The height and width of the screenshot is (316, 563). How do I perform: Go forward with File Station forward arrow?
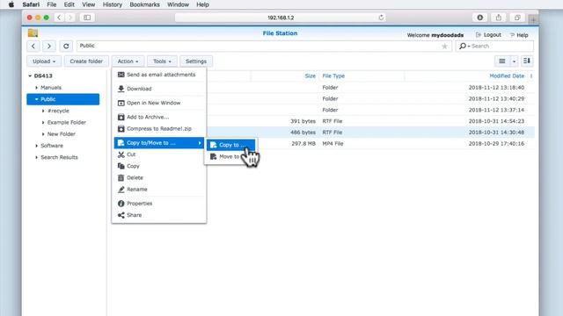[x=49, y=46]
